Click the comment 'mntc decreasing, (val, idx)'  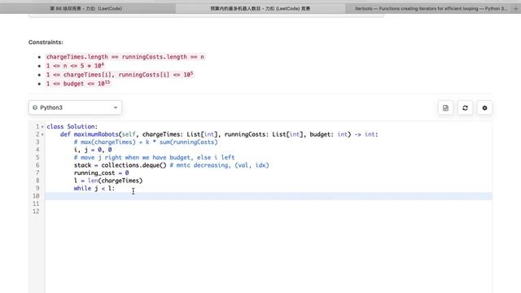tap(219, 165)
